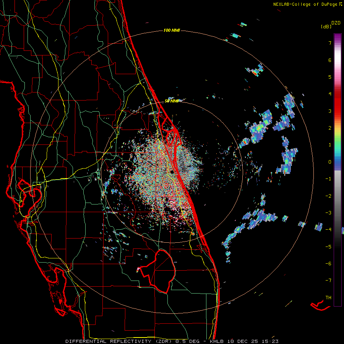The height and width of the screenshot is (344, 344).
Task: Click the 1 value on the color scale
Action: 330,145
